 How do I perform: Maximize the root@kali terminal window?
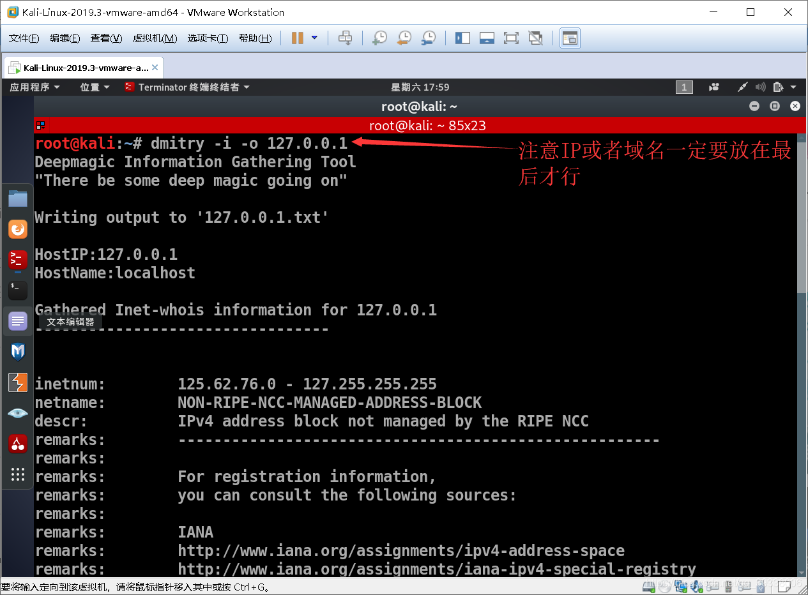pos(775,107)
